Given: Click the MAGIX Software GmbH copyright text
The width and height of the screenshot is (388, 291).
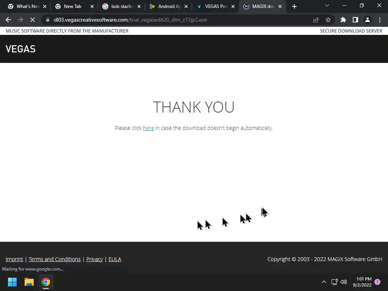Looking at the screenshot, I should tap(325, 259).
